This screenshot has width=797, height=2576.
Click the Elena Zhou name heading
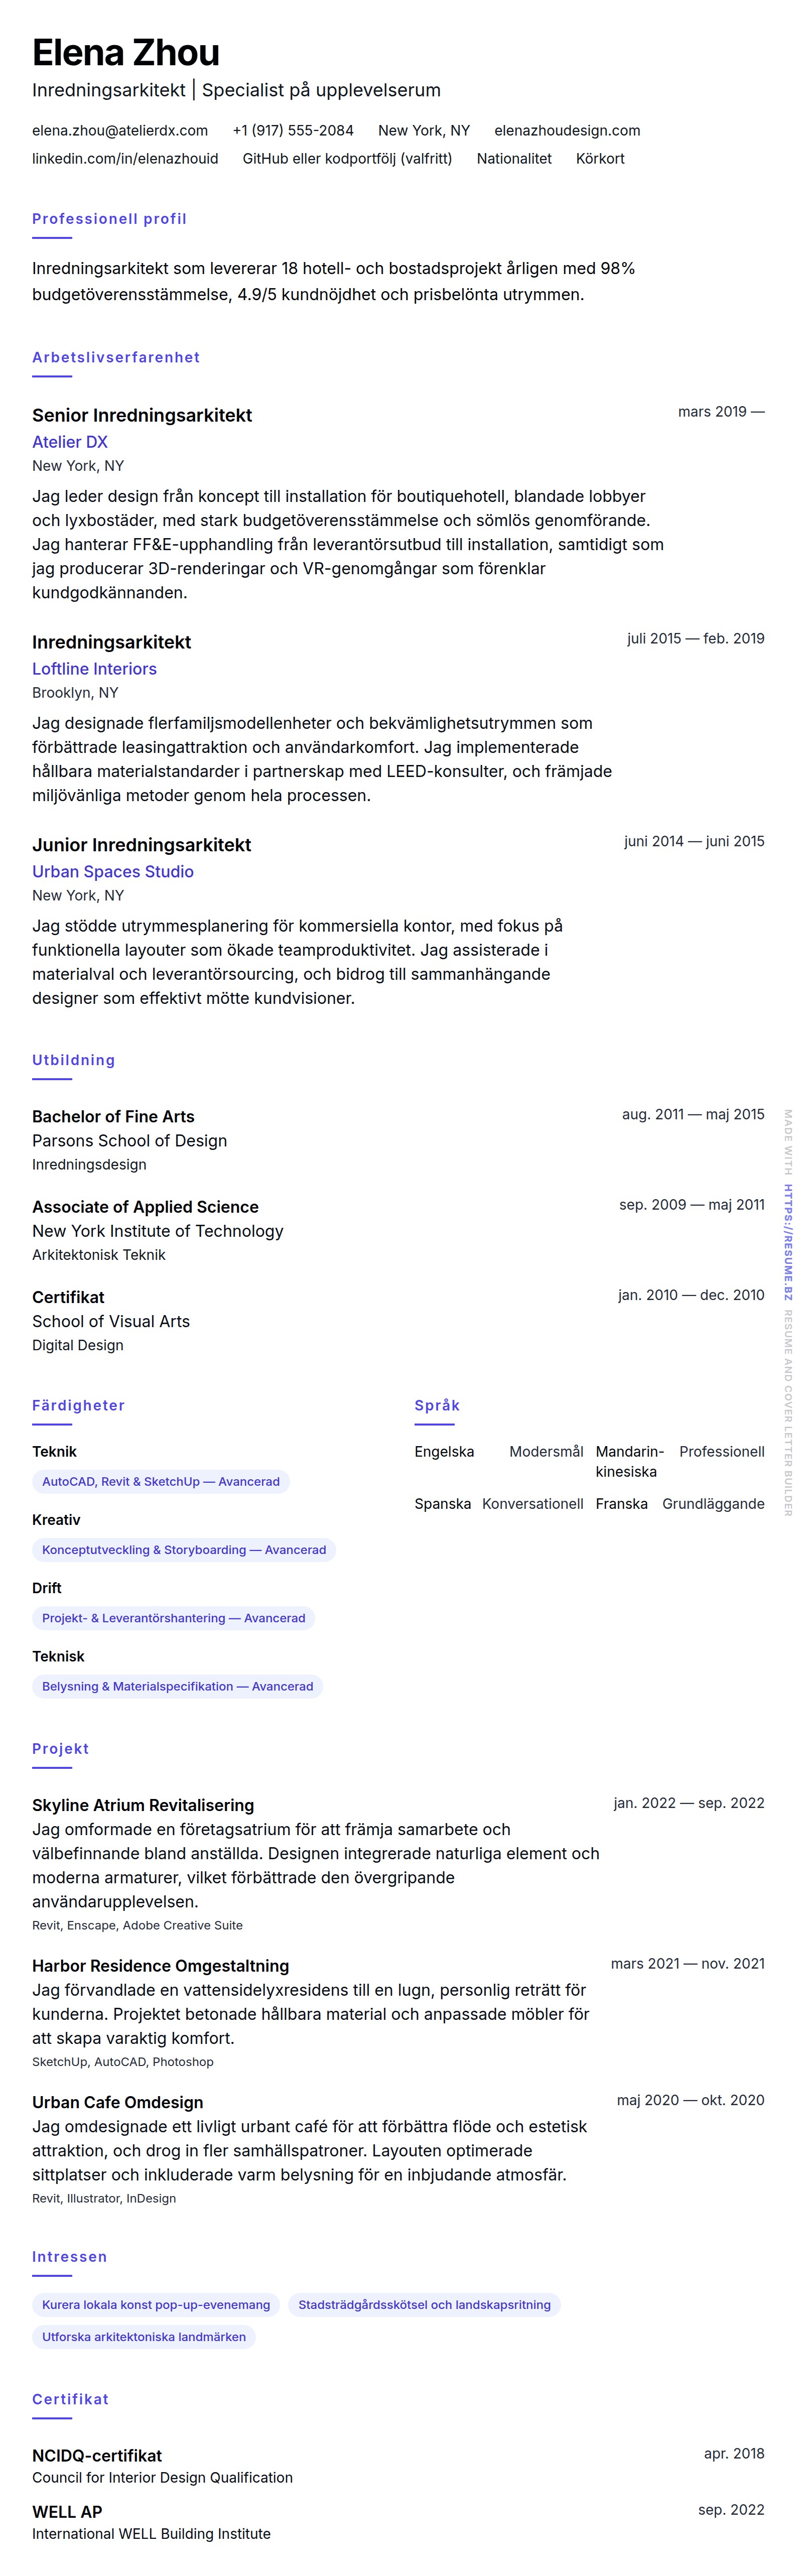(126, 53)
